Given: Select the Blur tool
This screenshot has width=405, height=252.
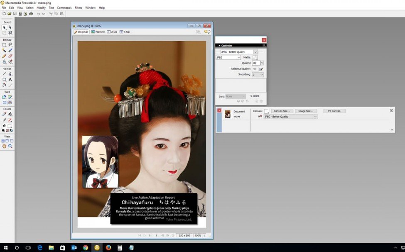Looking at the screenshot, I should (4, 62).
